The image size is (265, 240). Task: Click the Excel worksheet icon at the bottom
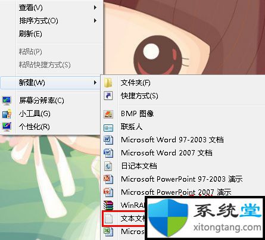click(x=108, y=232)
